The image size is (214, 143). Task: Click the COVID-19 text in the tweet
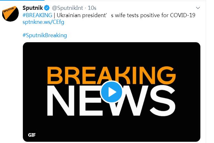coord(183,15)
